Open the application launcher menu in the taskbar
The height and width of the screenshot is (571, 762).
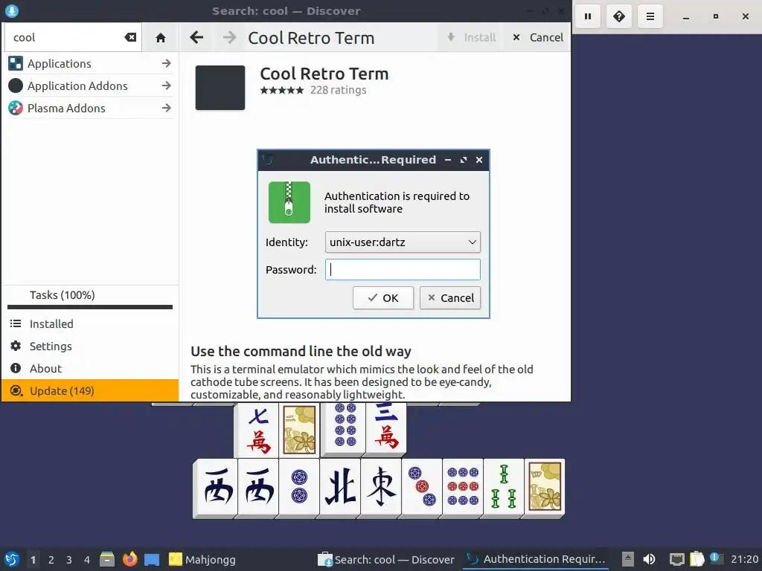(12, 559)
